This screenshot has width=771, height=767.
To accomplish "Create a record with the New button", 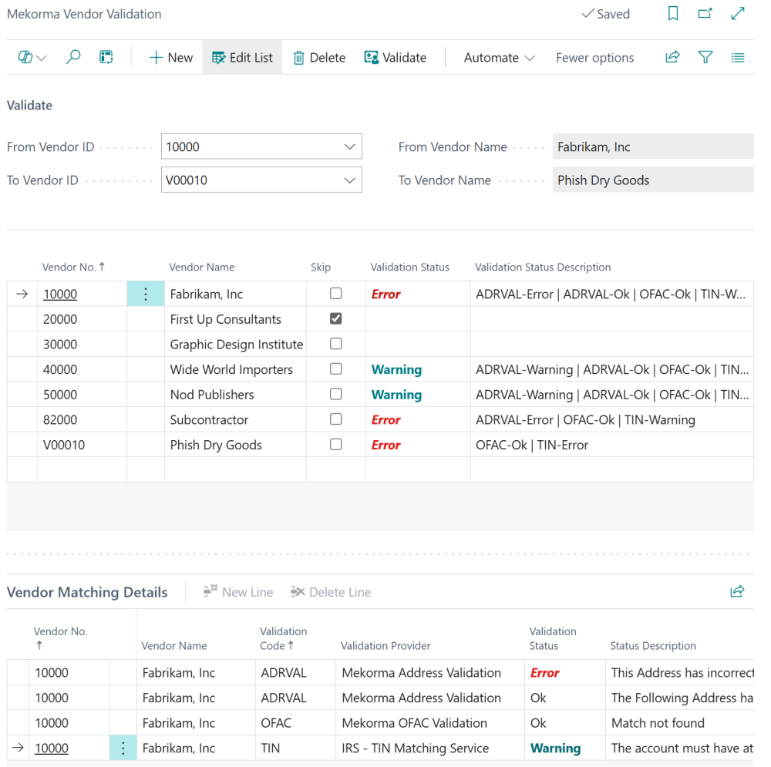I will click(x=170, y=57).
